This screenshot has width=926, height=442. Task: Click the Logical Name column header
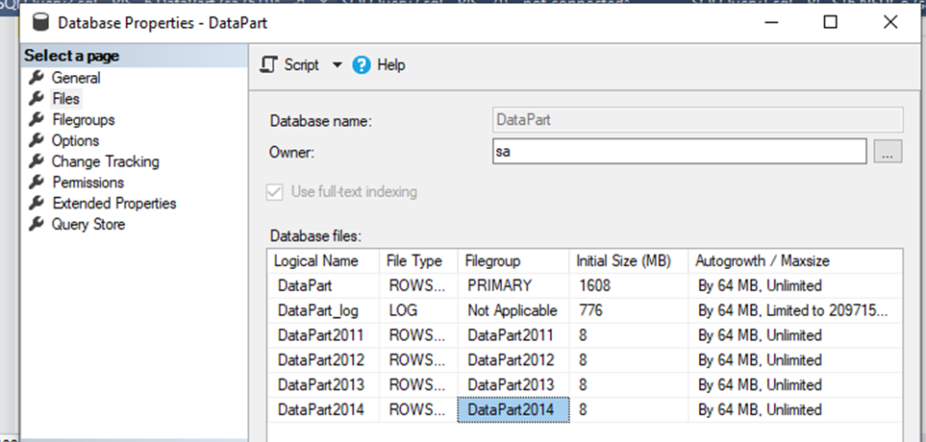coord(316,260)
